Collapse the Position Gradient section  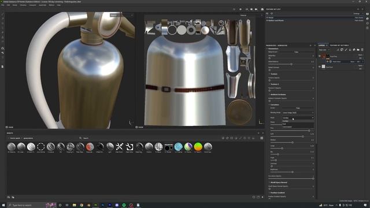(277, 192)
